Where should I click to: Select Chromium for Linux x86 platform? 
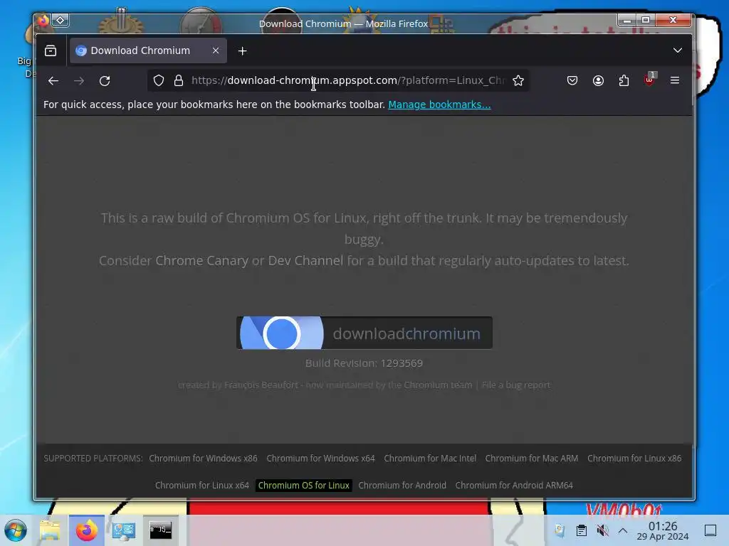click(634, 459)
